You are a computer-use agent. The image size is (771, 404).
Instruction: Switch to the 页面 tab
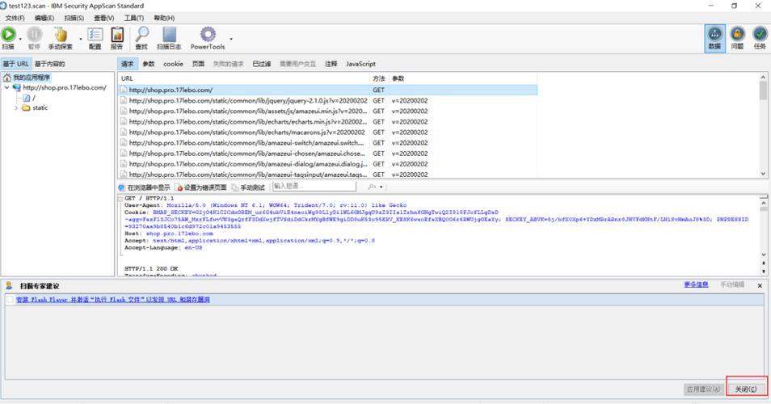click(198, 64)
